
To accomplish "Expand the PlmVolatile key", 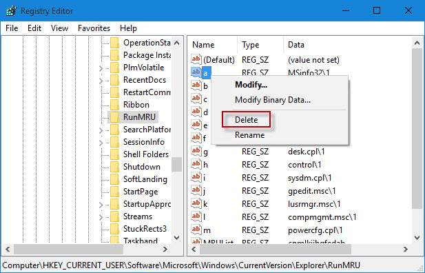I will (101, 68).
